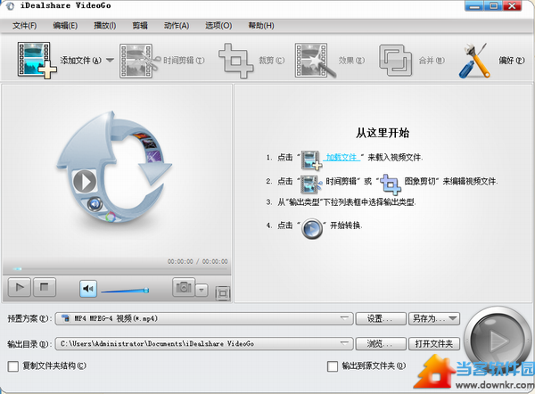Image resolution: width=535 pixels, height=394 pixels.
Task: Minimize the iDealshare VideoGo window
Action: pos(474,6)
